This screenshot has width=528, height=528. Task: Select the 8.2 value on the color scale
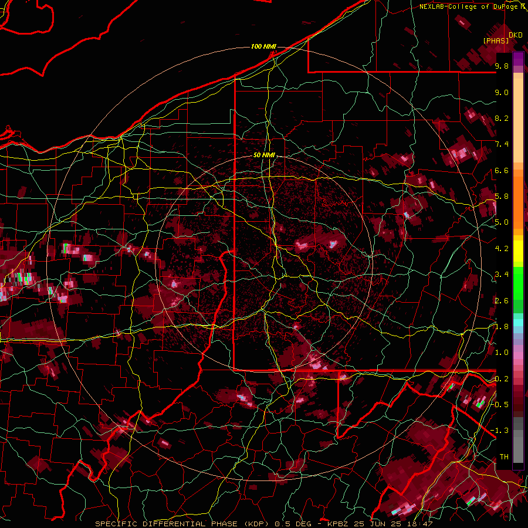click(502, 118)
